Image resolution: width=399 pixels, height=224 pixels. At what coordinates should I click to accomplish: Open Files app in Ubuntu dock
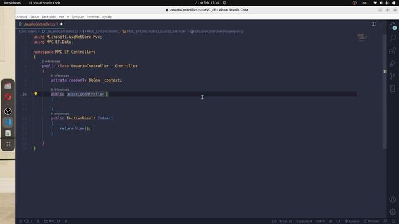click(8, 86)
